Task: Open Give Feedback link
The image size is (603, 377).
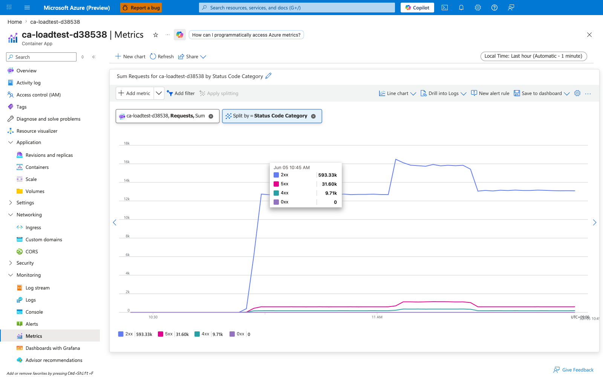Action: [x=574, y=370]
